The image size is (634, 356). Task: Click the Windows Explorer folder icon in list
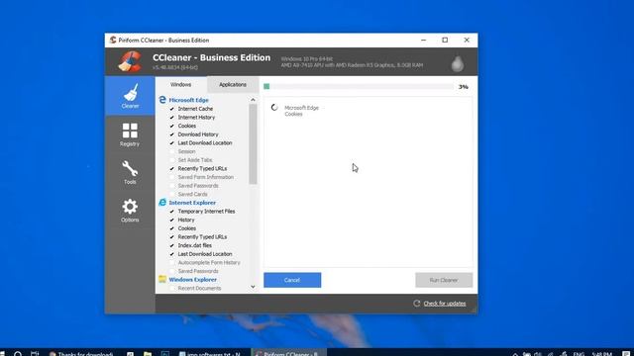point(162,279)
